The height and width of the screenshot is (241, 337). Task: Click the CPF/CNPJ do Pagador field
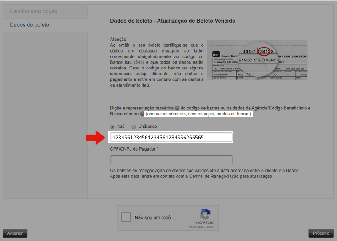(x=171, y=160)
